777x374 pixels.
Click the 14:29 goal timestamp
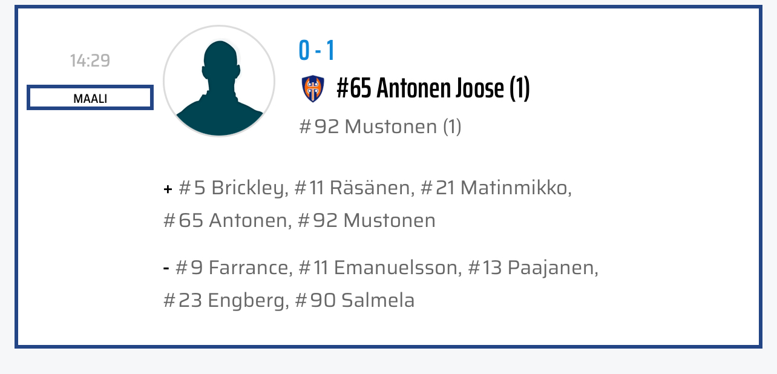90,61
